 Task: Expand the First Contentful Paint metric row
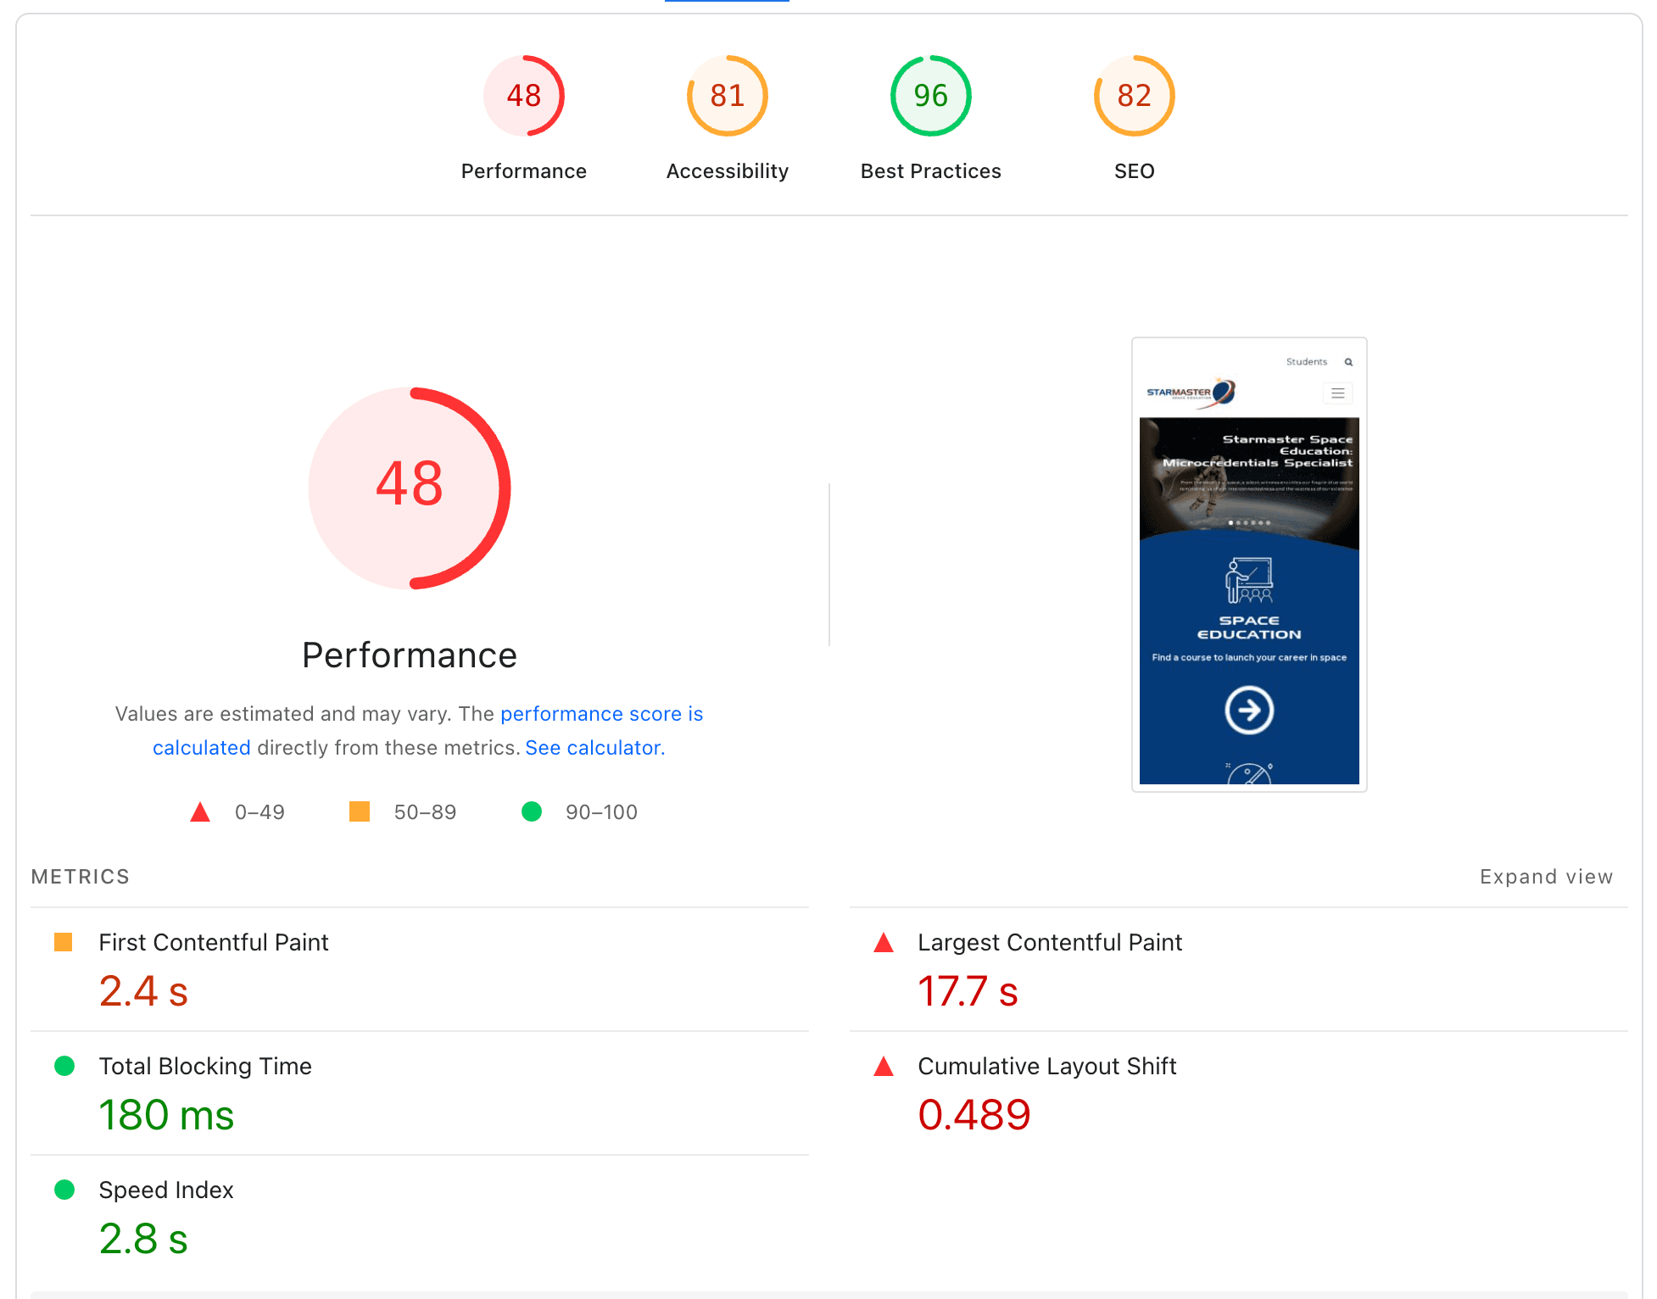click(214, 942)
